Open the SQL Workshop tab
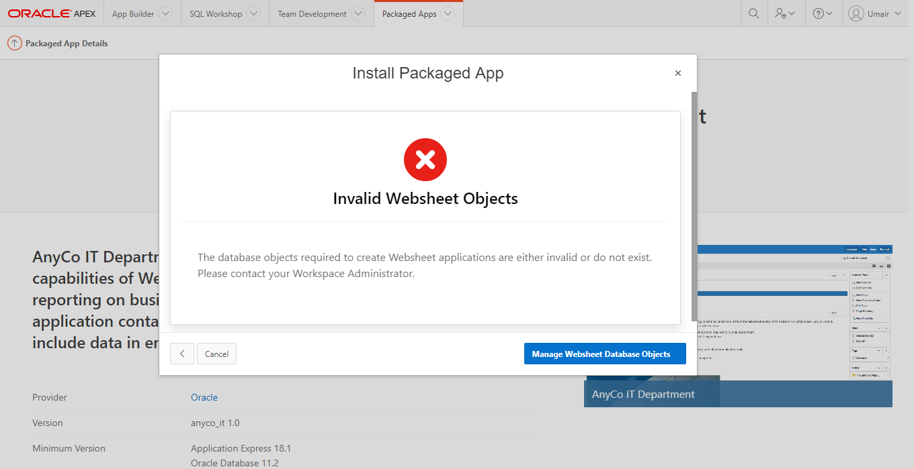914x469 pixels. pyautogui.click(x=216, y=13)
